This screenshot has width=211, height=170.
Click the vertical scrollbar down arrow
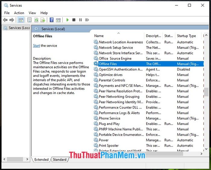[x=206, y=149]
